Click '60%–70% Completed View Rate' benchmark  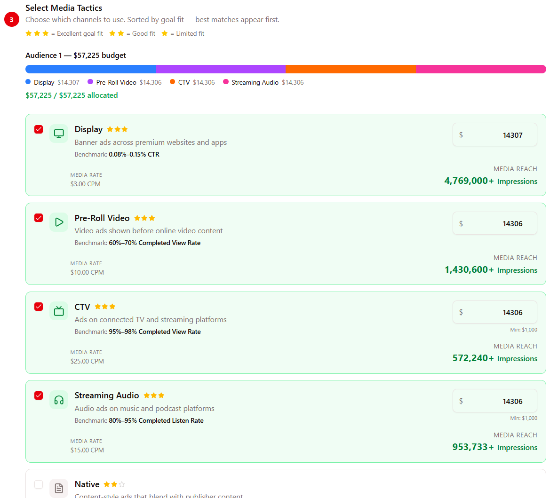coord(155,243)
